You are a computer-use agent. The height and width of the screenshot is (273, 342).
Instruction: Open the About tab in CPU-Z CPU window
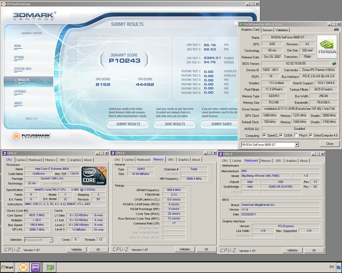pyautogui.click(x=88, y=160)
